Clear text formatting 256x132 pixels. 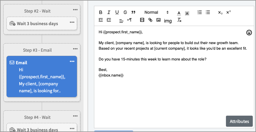pyautogui.click(x=180, y=20)
